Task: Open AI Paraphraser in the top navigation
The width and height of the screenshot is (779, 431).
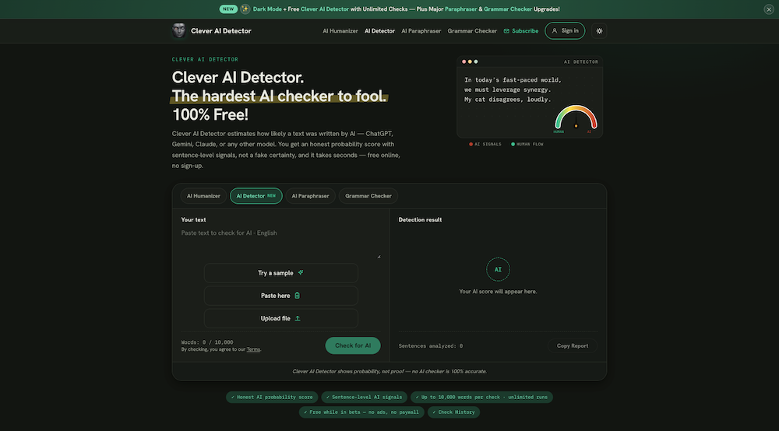Action: point(421,31)
